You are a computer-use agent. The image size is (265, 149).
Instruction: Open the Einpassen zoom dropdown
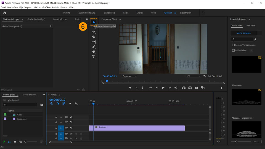click(129, 76)
